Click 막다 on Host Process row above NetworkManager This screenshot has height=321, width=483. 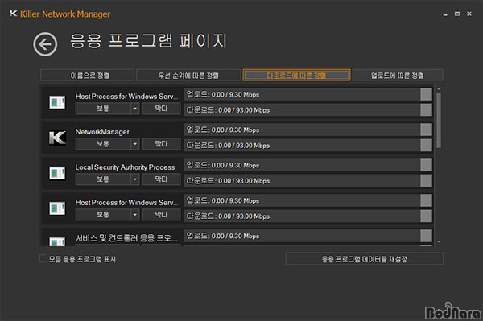pos(162,109)
